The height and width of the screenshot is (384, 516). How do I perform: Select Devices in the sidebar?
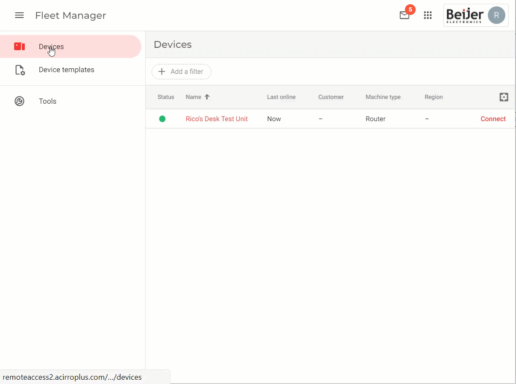point(70,47)
